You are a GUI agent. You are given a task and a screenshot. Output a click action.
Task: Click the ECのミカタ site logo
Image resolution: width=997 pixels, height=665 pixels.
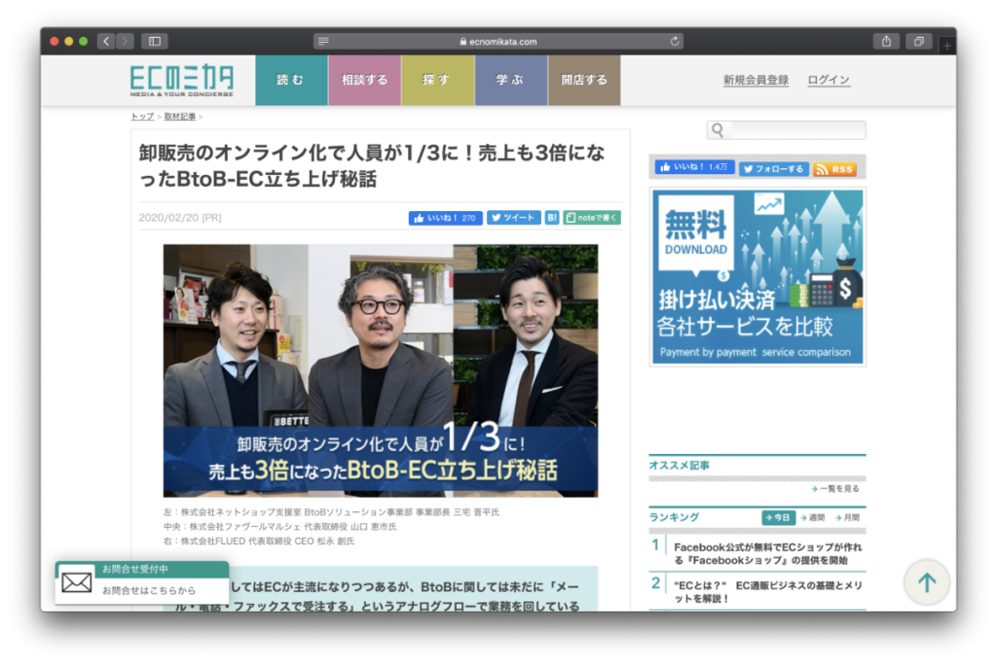pos(182,81)
